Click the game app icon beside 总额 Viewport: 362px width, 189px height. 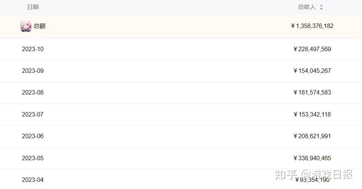pyautogui.click(x=26, y=26)
